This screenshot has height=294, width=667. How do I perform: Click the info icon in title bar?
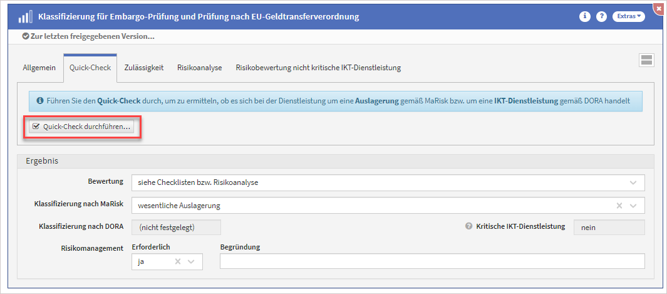click(x=585, y=17)
